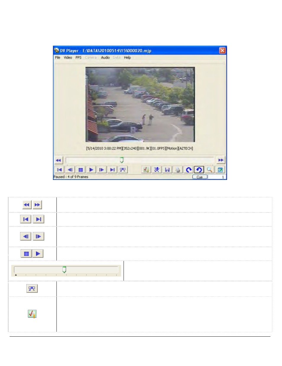
Task: Stop playback in the DV Player toolbar
Action: [x=80, y=170]
